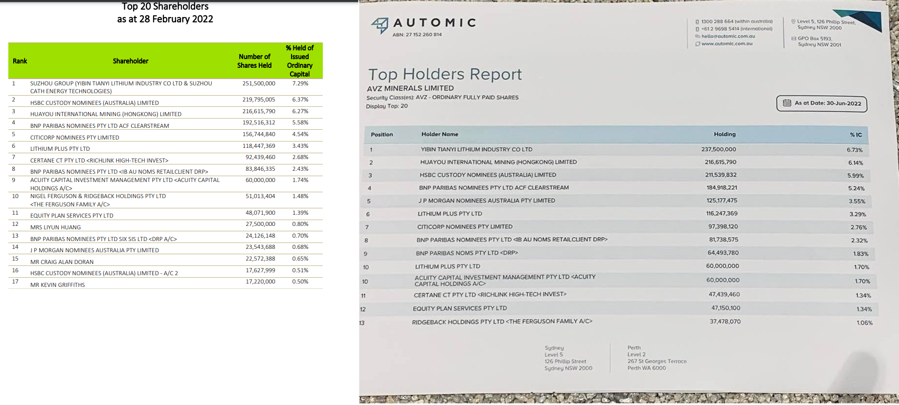
Task: Select BNP PARIBAS NOMINEES SIX SIS LTD row name
Action: (104, 239)
